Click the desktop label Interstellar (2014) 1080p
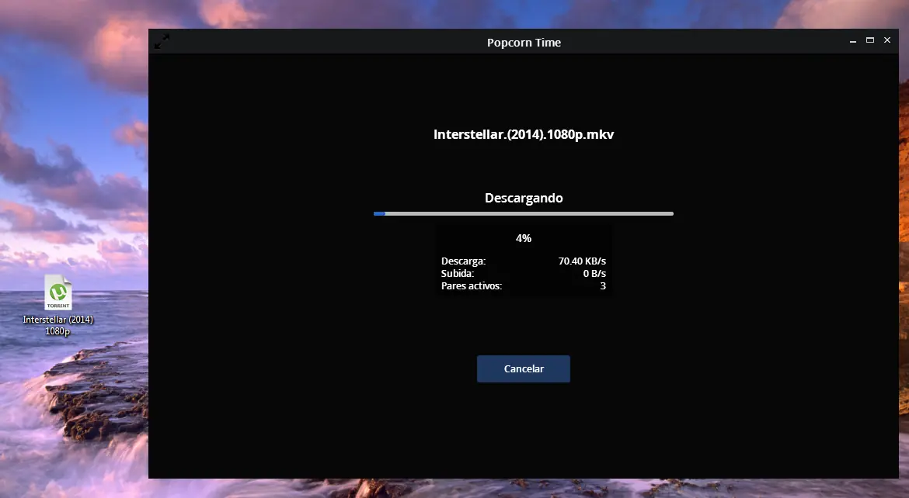The image size is (909, 498). pos(58,326)
